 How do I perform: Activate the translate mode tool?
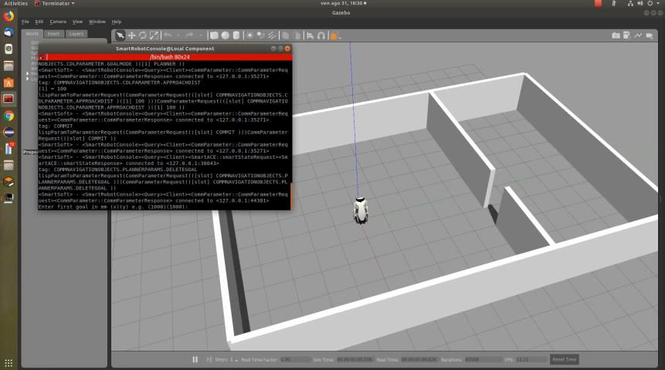tap(132, 35)
